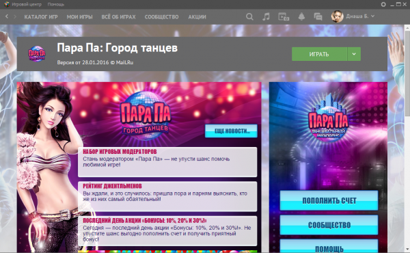This screenshot has width=410, height=253.
Task: Switch to the АКЦИИ tab
Action: pos(197,17)
